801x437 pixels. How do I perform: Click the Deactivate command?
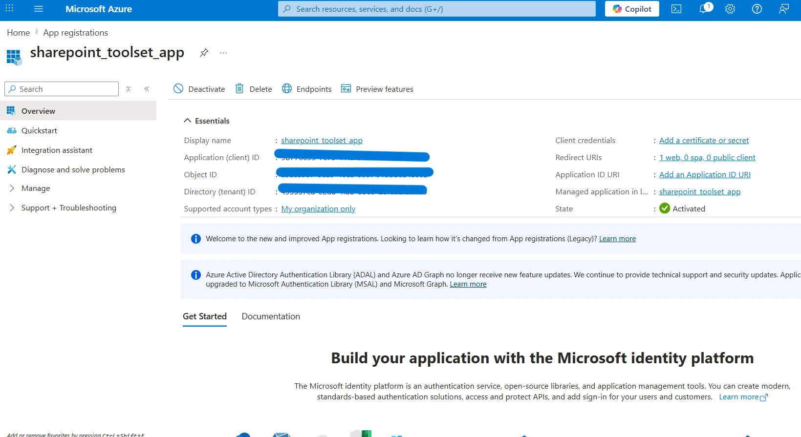click(199, 89)
